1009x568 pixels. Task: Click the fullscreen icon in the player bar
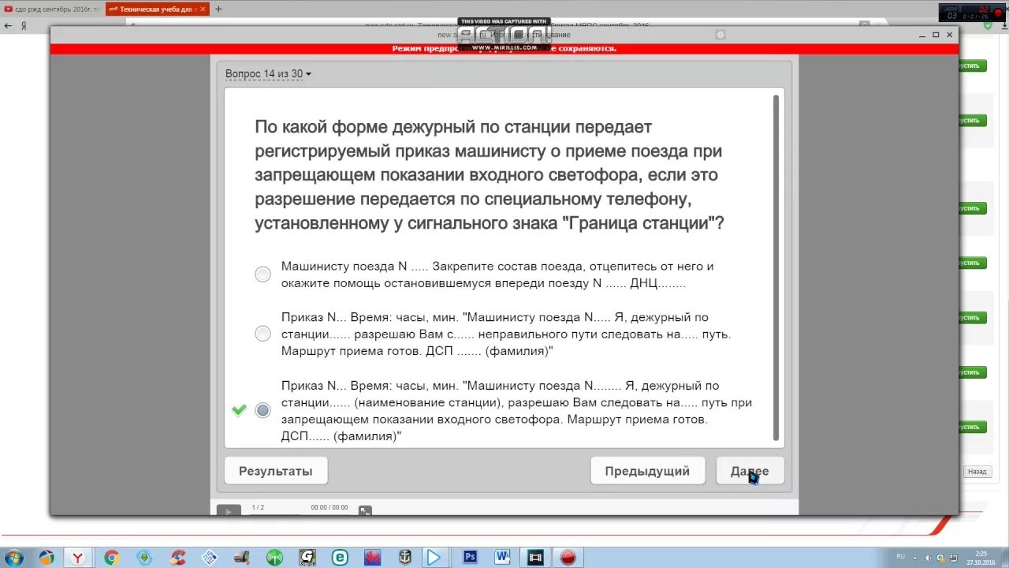(365, 510)
